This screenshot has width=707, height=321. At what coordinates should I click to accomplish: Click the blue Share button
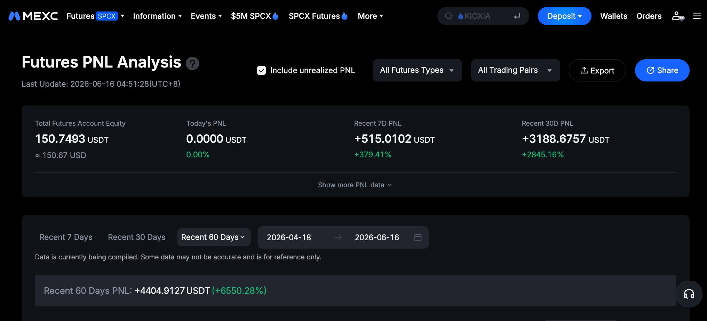pyautogui.click(x=662, y=70)
